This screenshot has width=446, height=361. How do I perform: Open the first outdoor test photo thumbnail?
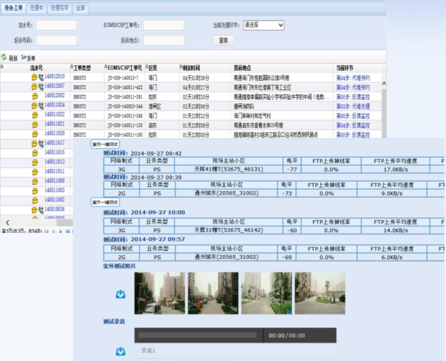159,293
